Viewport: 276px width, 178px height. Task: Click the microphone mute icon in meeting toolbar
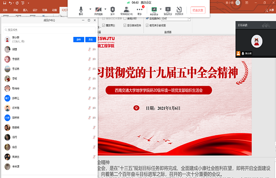(81, 9)
